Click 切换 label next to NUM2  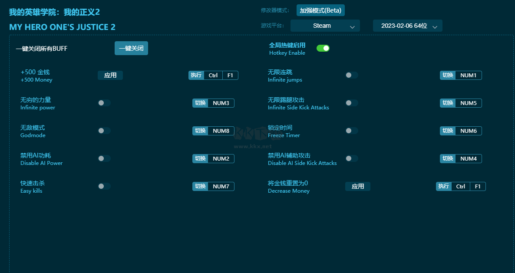[200, 158]
